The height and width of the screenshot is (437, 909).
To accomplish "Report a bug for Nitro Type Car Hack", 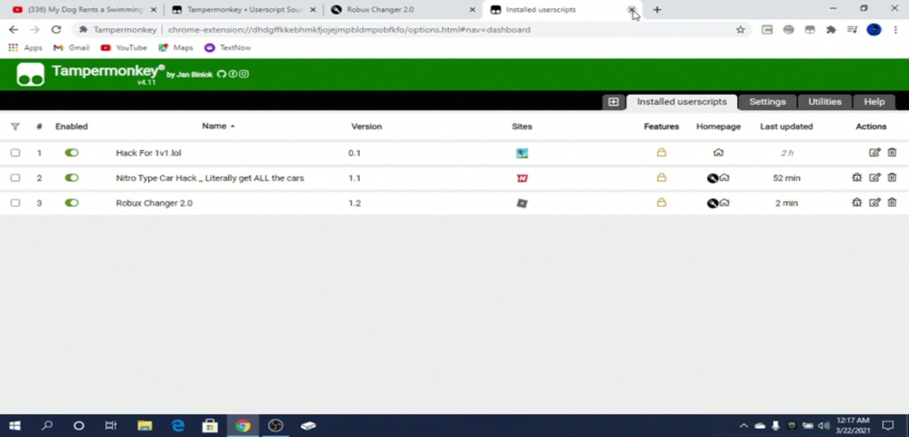I will point(857,178).
